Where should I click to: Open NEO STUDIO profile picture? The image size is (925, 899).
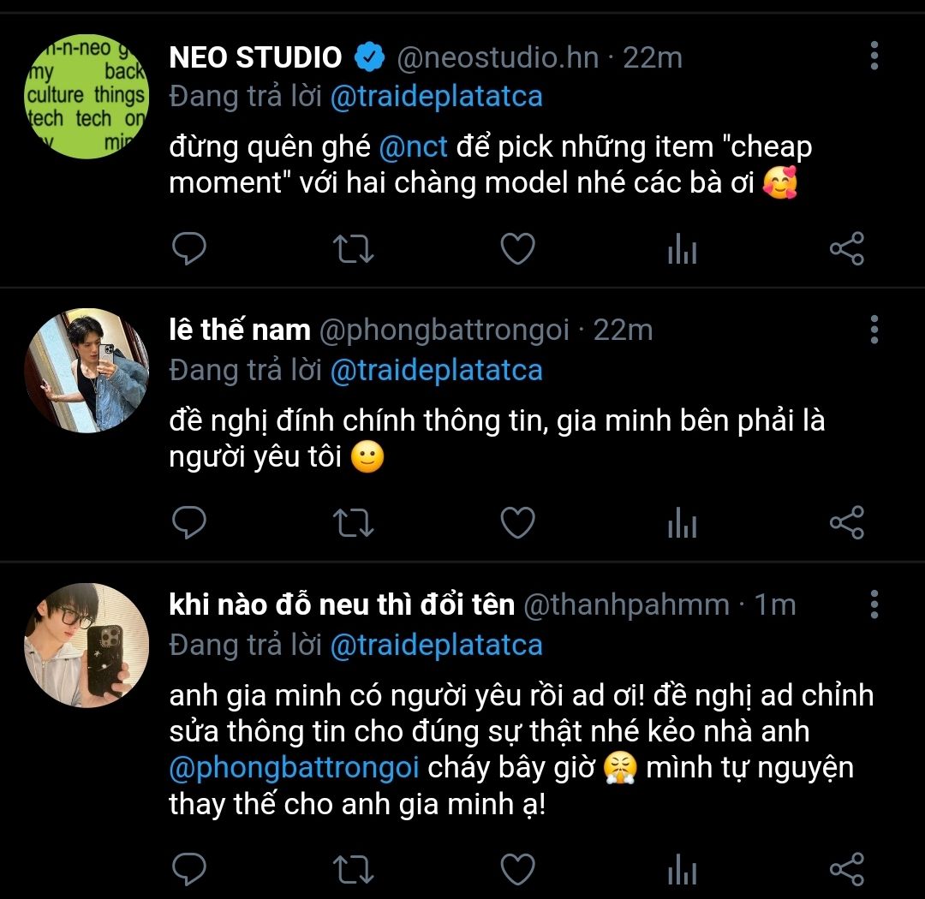87,95
